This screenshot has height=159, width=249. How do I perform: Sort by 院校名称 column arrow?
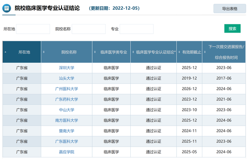(x=44, y=52)
